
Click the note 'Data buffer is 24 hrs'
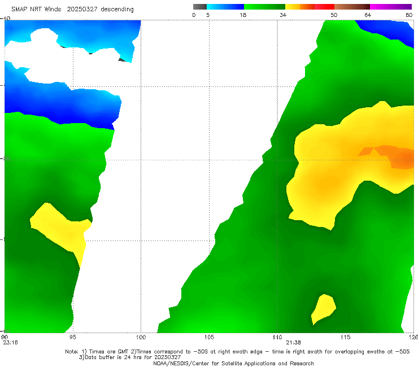114,357
